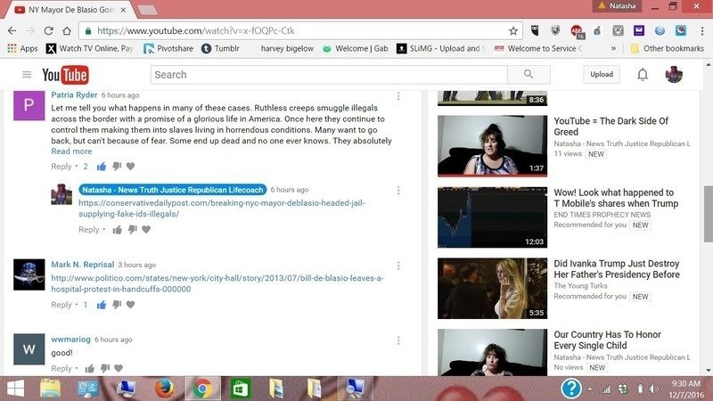Go back with the browser back arrow
This screenshot has width=713, height=401.
[x=12, y=31]
